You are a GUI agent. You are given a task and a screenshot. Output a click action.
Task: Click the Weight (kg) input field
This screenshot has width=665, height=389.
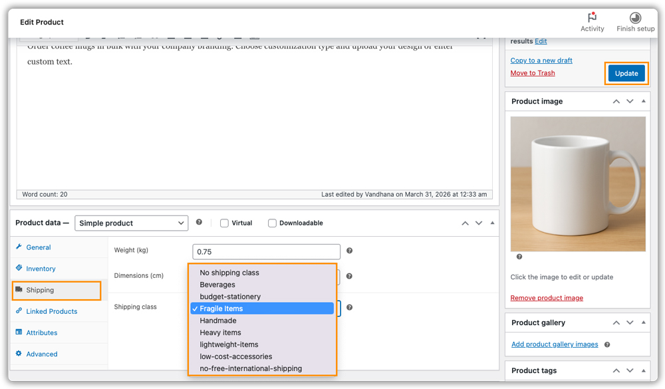(267, 251)
